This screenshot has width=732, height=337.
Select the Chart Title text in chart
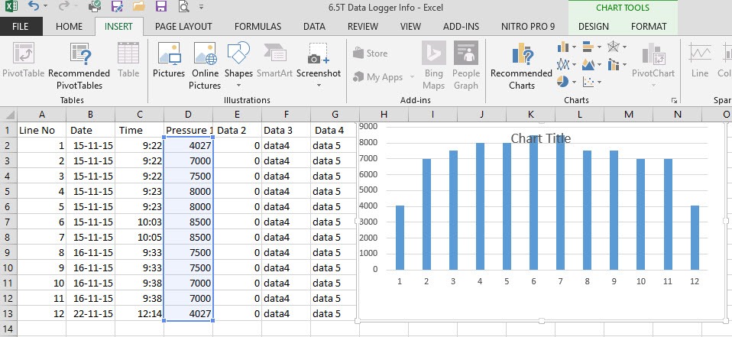pyautogui.click(x=540, y=138)
